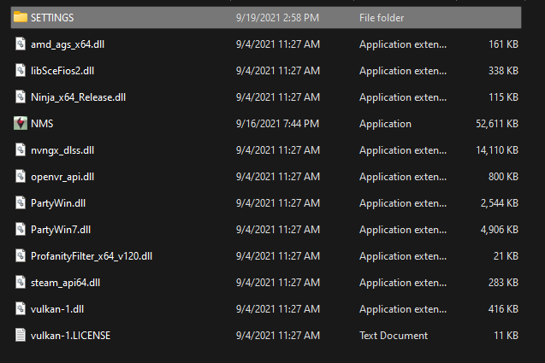Click the vulkan-1.LICENSE text document icon
545x363 pixels.
[x=21, y=335]
